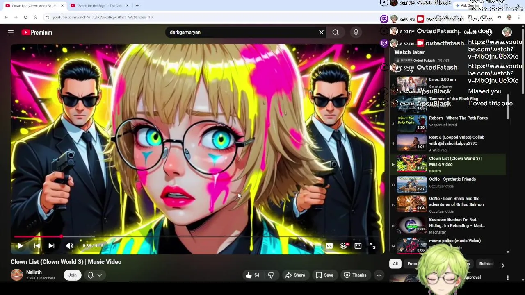Open Ask Gemini in the browser
The width and height of the screenshot is (525, 295).
(467, 6)
